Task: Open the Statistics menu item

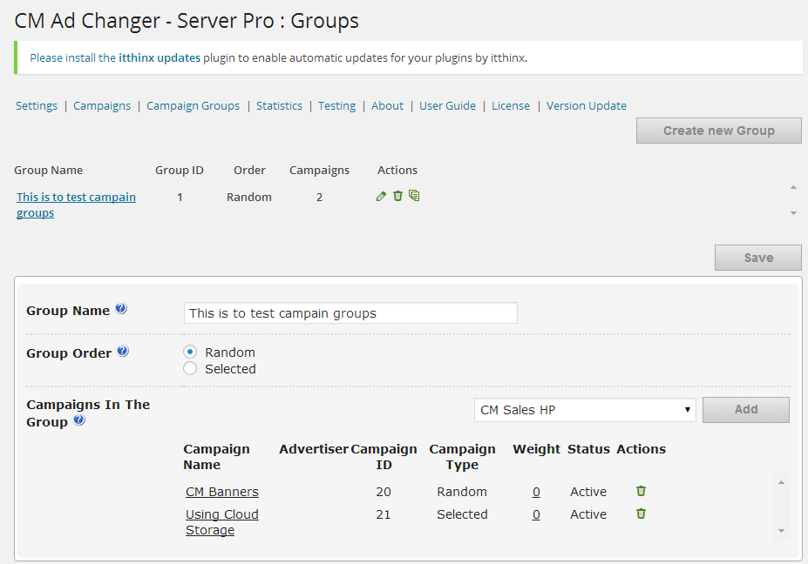Action: point(279,106)
